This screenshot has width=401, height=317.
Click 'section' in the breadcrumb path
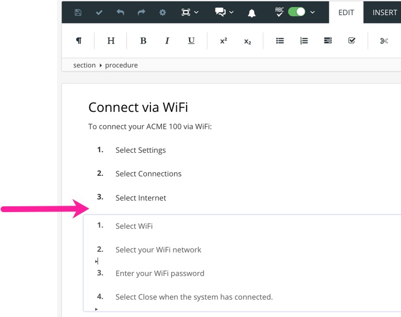pyautogui.click(x=84, y=65)
